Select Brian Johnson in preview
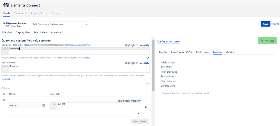This screenshot has width=280, height=126. click(x=168, y=81)
